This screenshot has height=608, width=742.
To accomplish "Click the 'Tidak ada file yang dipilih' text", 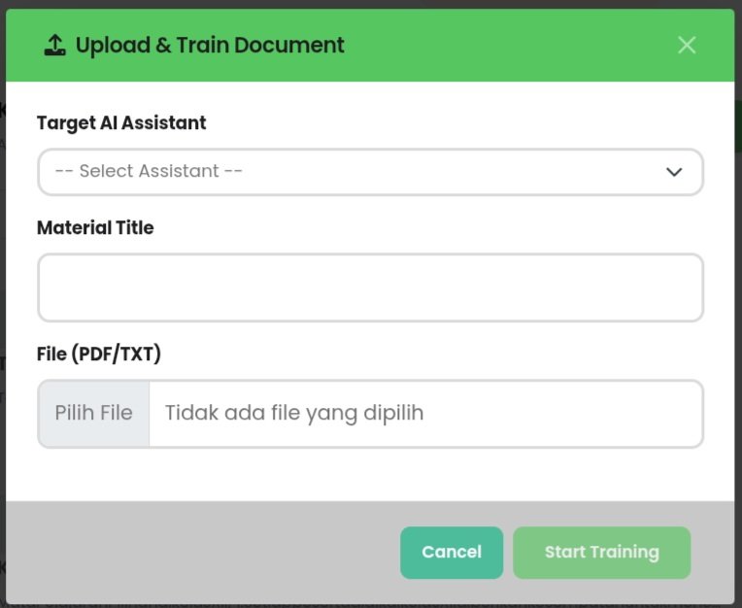I will pos(294,414).
